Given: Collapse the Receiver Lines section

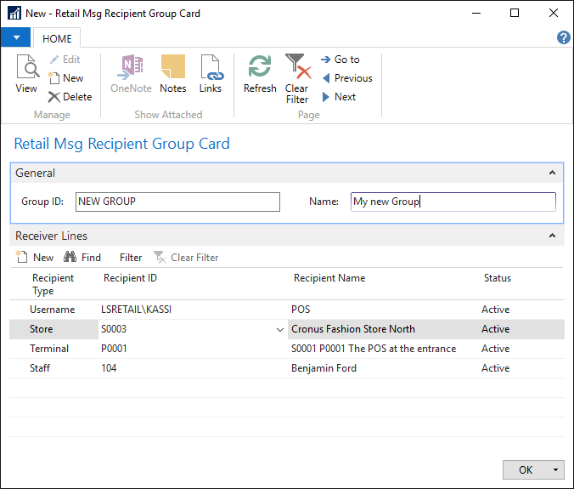Looking at the screenshot, I should tap(553, 236).
